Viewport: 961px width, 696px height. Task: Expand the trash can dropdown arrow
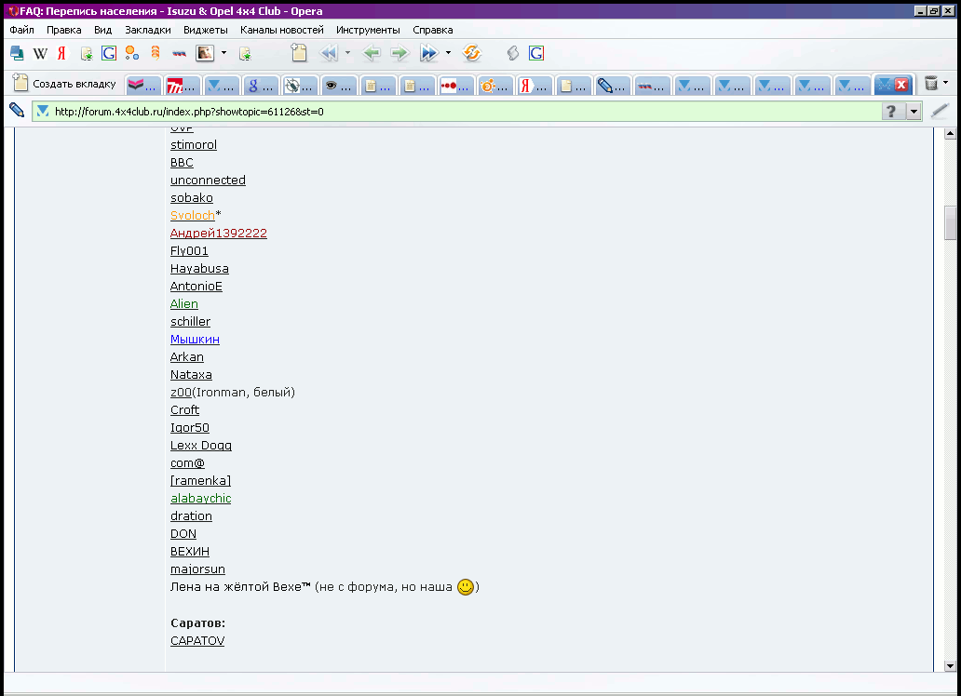(946, 83)
